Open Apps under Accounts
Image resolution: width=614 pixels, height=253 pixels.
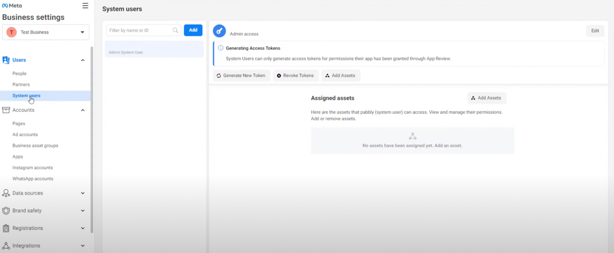coord(17,156)
